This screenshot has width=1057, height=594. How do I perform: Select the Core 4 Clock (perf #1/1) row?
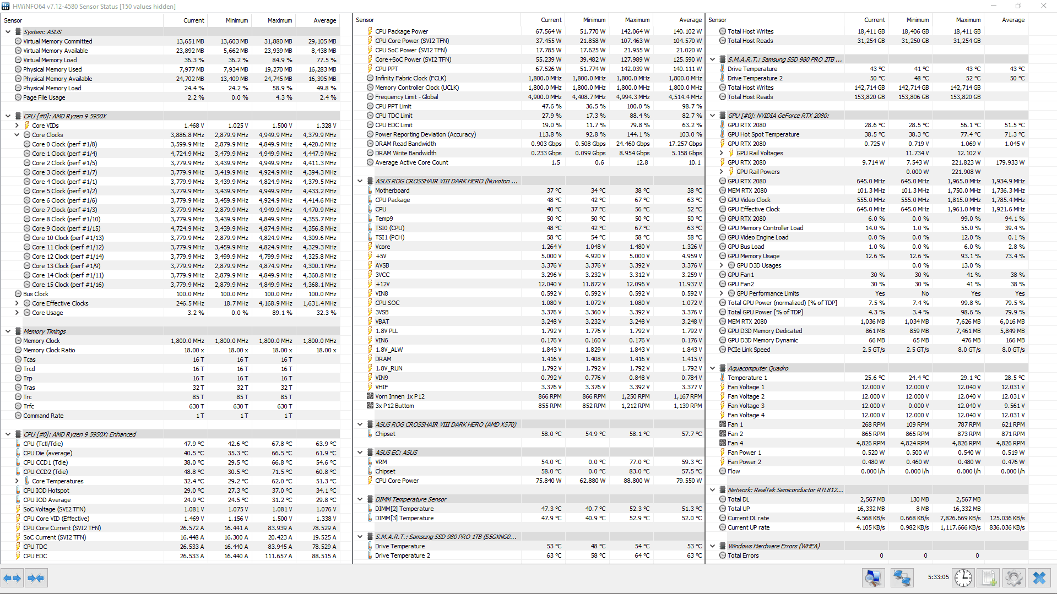(x=170, y=182)
